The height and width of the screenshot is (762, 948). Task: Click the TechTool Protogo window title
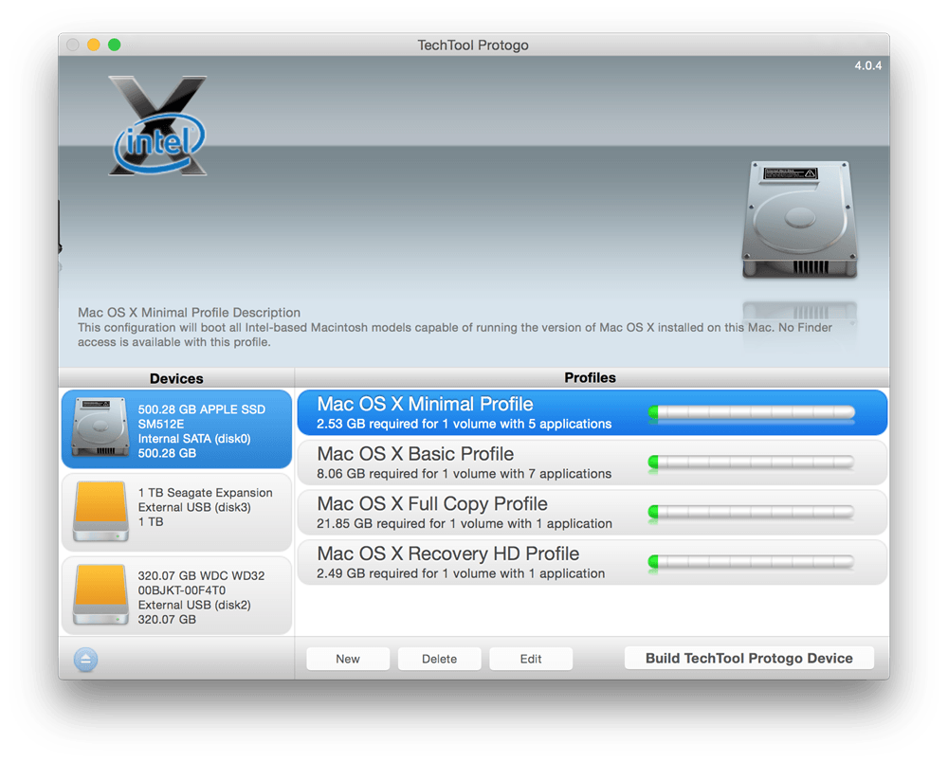point(473,45)
